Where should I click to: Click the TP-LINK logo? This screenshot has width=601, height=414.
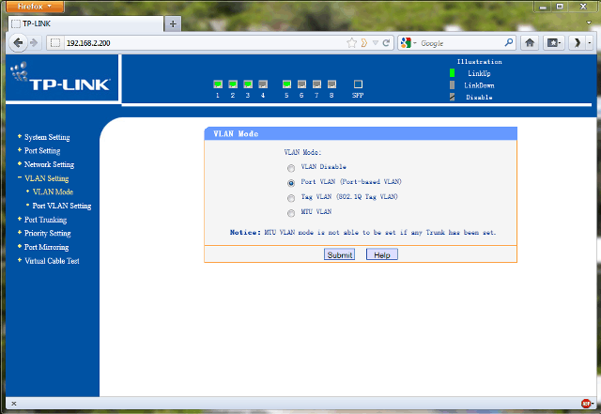click(61, 77)
